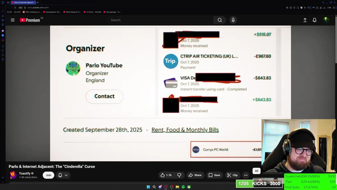Click the Opera GX logo menu
Image resolution: width=337 pixels, height=190 pixels.
click(x=3, y=2)
